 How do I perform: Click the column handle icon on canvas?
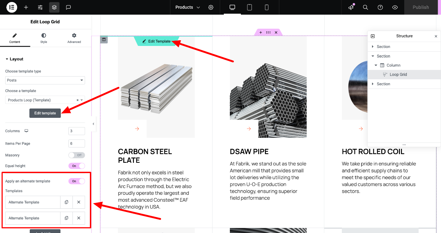104,40
